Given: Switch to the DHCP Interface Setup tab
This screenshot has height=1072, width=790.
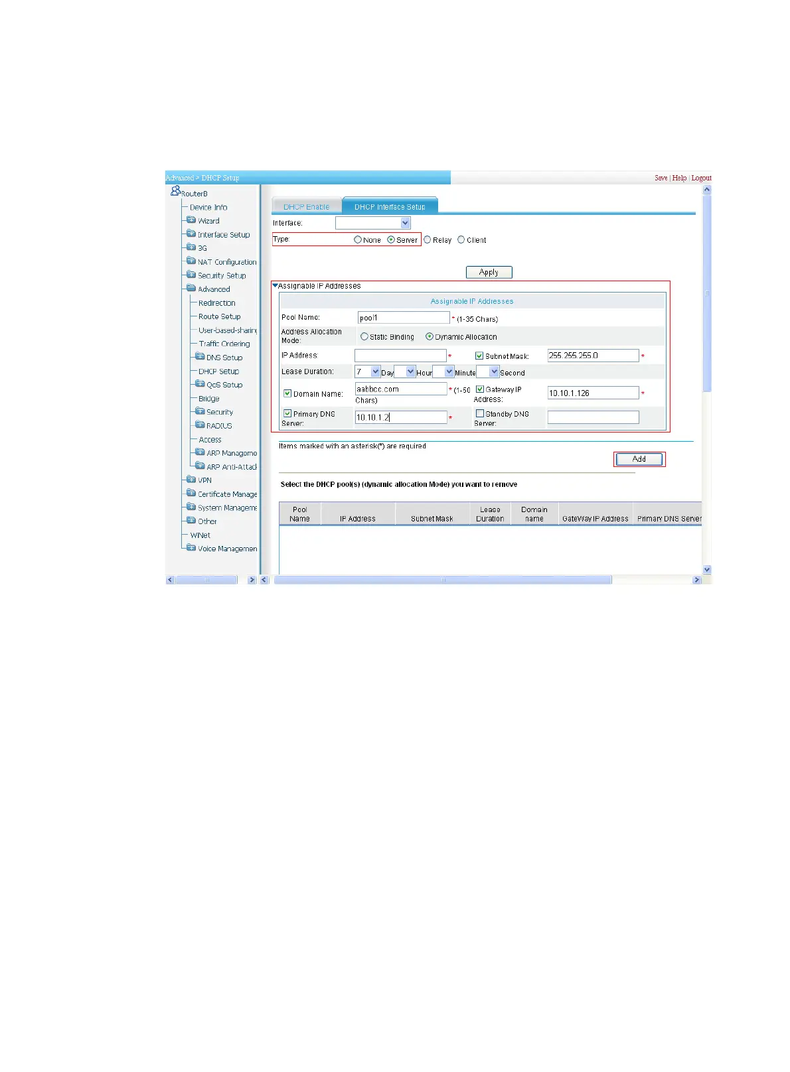Looking at the screenshot, I should point(390,206).
